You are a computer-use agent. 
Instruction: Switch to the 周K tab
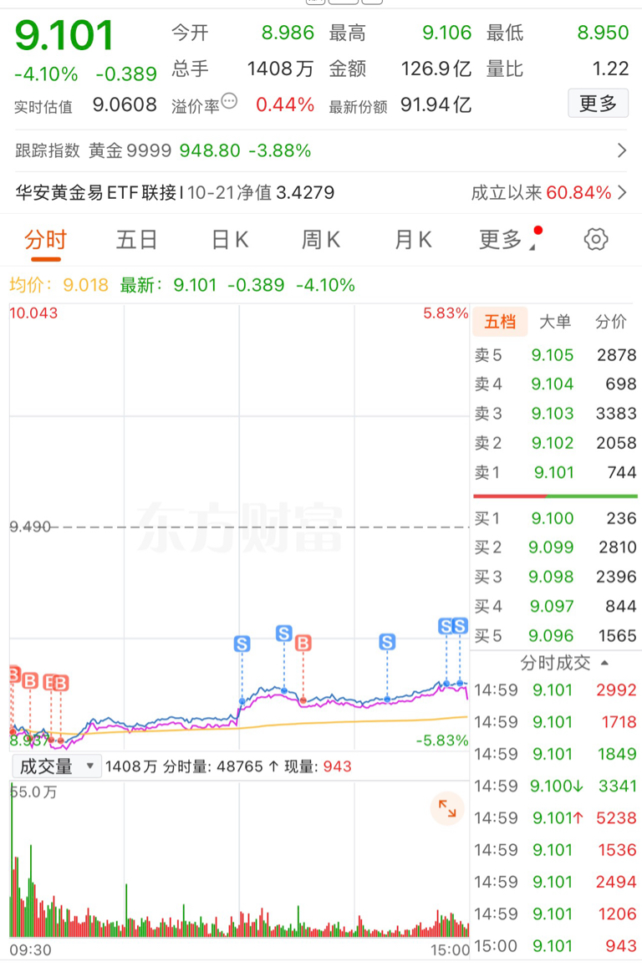coord(321,239)
